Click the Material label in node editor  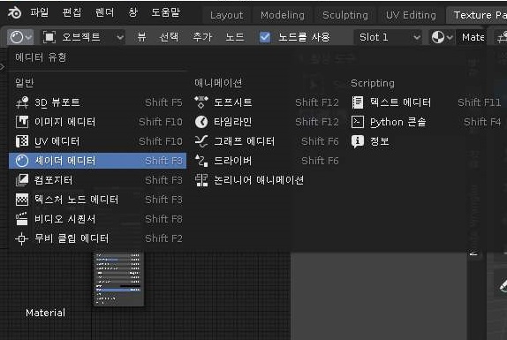[x=46, y=313]
